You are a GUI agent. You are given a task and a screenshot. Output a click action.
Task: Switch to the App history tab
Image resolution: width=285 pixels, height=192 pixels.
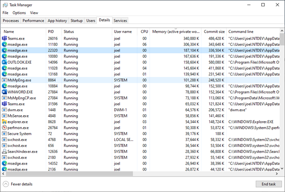[x=57, y=20]
